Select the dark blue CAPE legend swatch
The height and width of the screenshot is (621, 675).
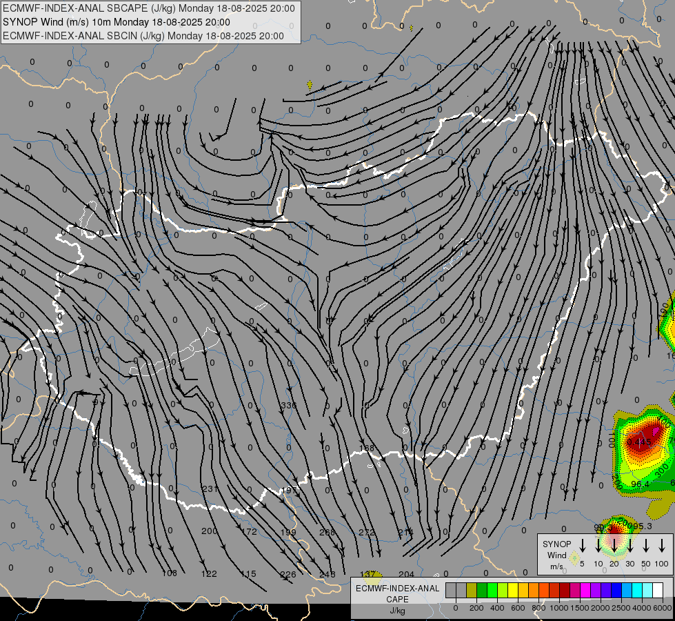click(616, 591)
